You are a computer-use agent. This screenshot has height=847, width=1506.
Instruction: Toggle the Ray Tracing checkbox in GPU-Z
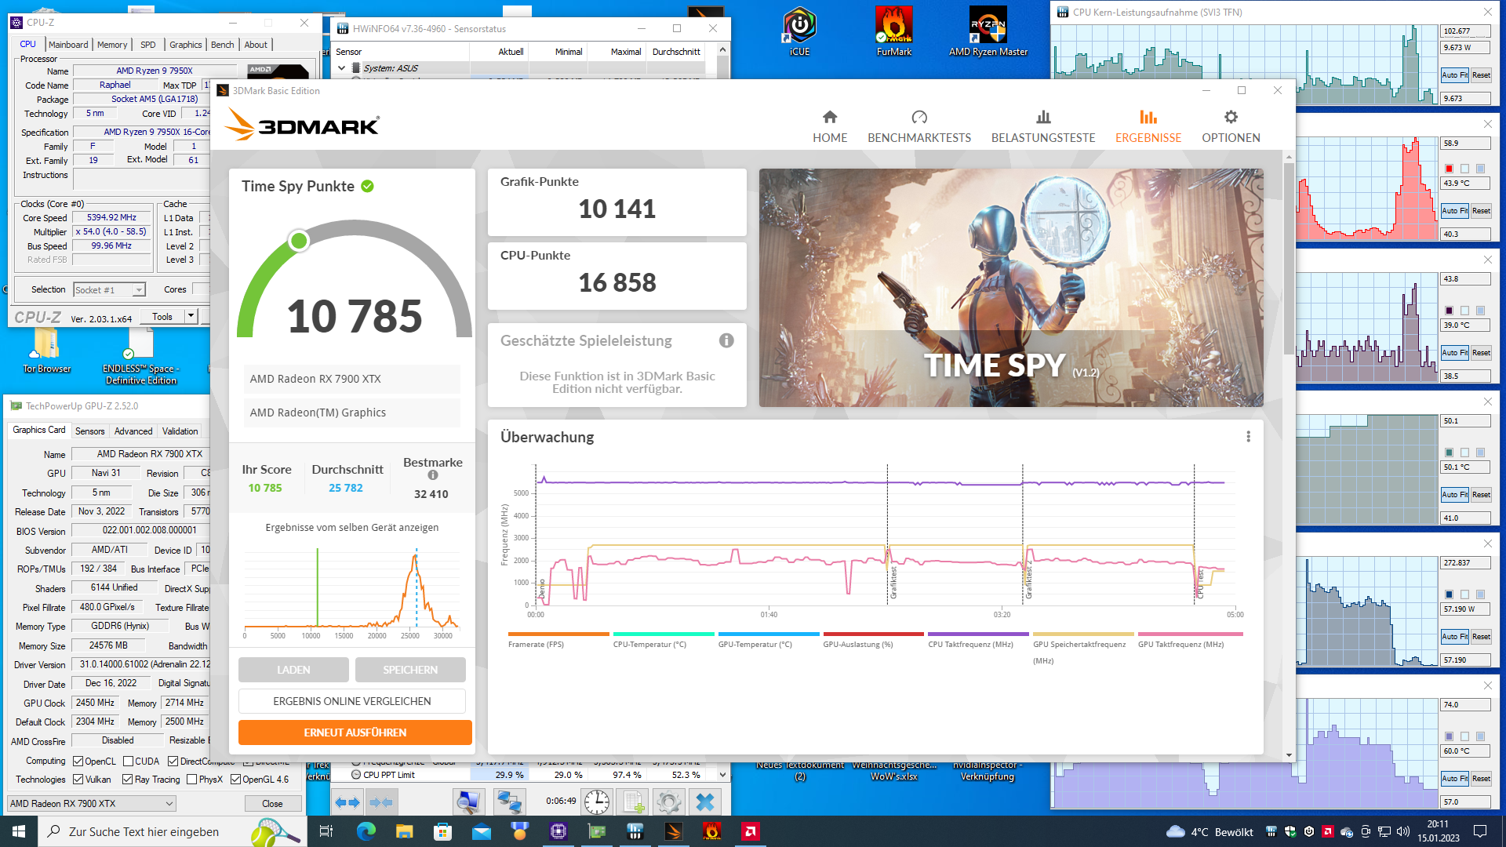[x=128, y=780]
